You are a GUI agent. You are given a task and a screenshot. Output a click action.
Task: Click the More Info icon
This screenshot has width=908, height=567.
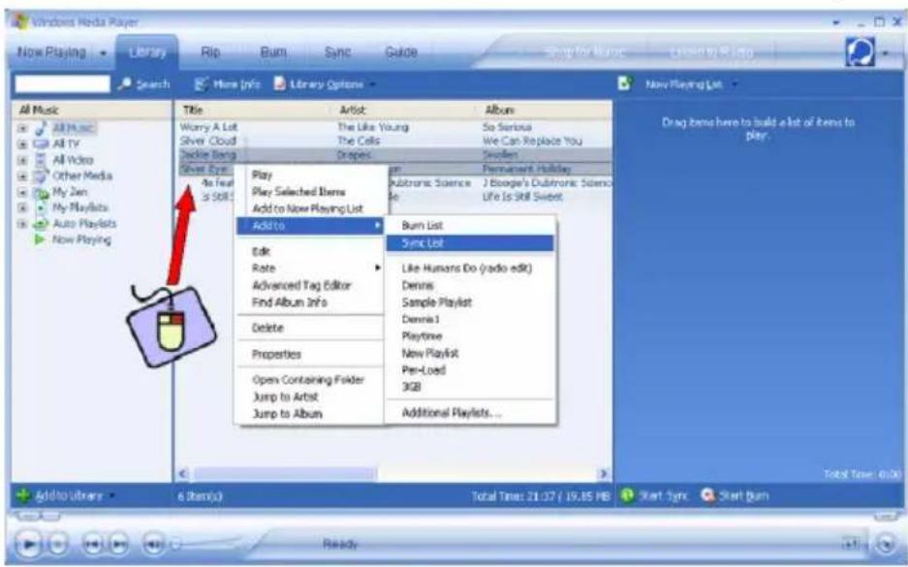coord(201,84)
